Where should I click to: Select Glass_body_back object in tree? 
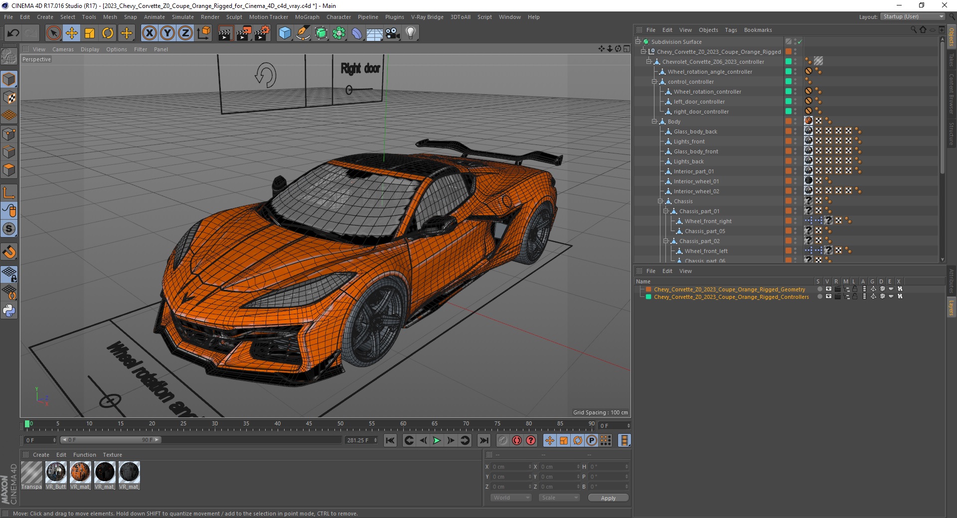tap(695, 131)
